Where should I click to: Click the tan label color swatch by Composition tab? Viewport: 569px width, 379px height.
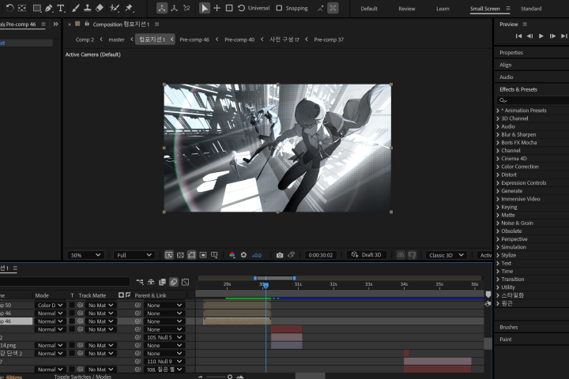(x=77, y=24)
